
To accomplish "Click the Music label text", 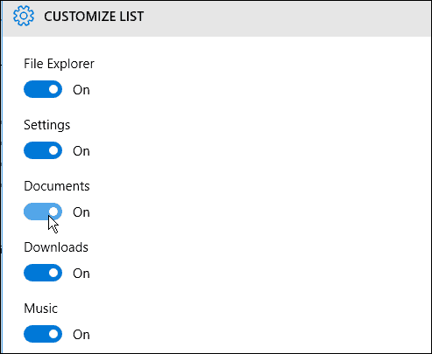I will 41,309.
